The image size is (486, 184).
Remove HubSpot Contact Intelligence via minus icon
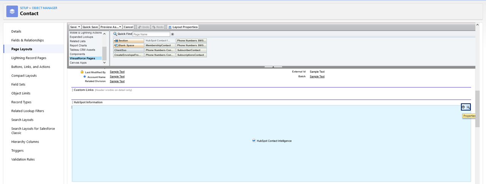click(463, 107)
